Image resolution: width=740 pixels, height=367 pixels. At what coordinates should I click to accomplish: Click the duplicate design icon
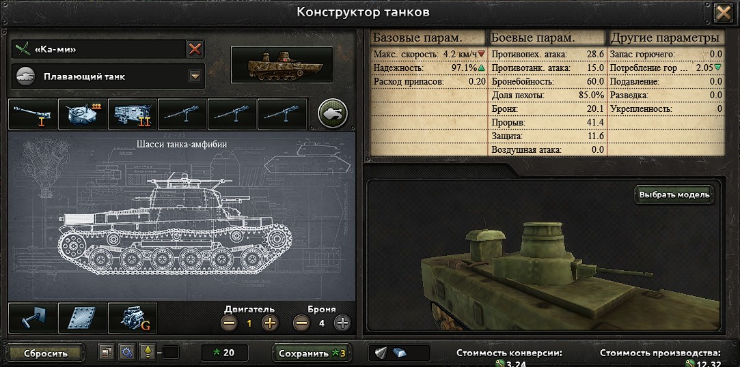(x=107, y=353)
